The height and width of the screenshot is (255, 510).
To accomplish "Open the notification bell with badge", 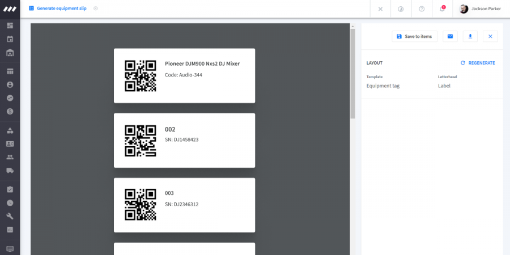I will (442, 8).
